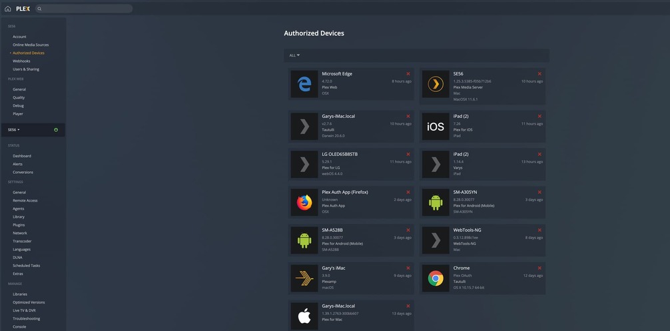
Task: Click the SE56 Plex server icon
Action: (x=436, y=84)
